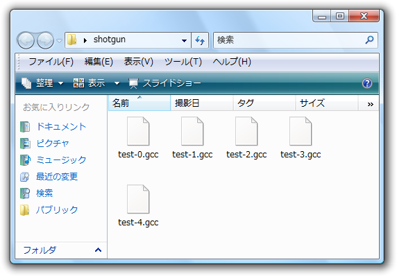Click the blue help question mark icon
Screen dimensions: 397x276
coord(367,83)
